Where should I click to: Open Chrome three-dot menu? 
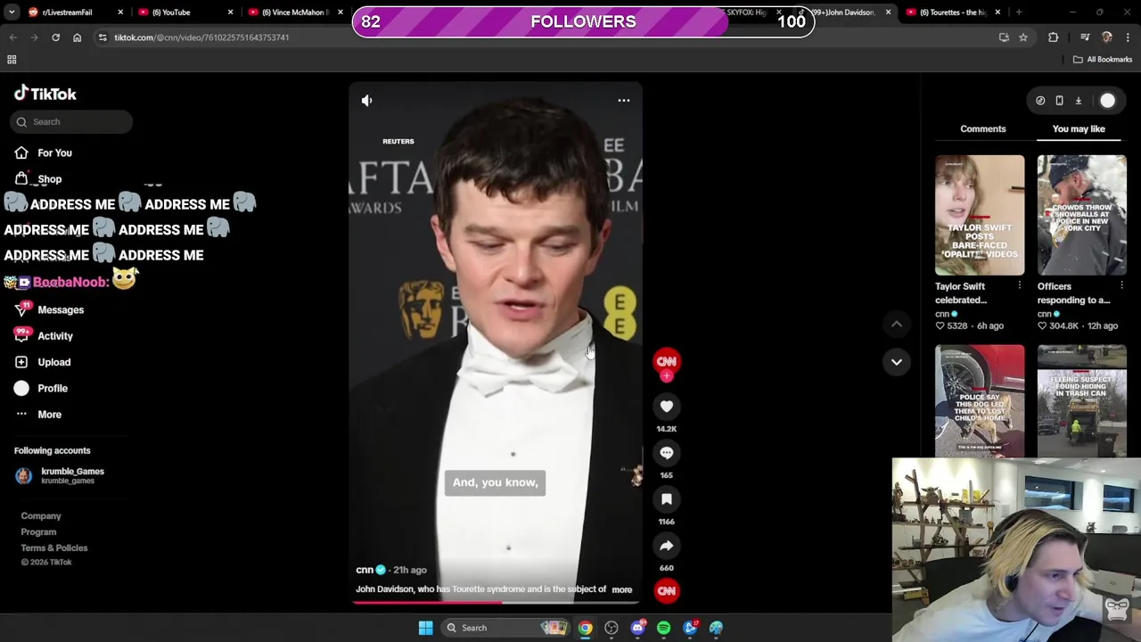[x=1128, y=37]
